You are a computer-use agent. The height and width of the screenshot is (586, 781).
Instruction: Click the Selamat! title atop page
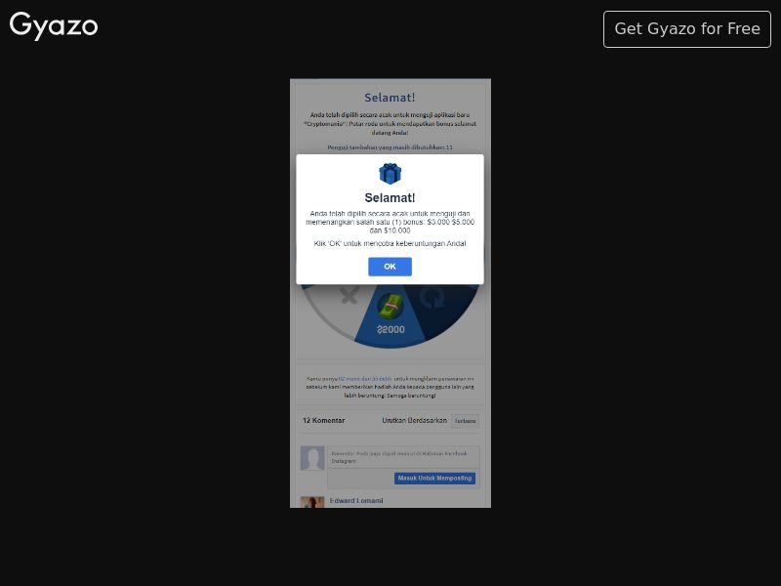[x=390, y=98]
